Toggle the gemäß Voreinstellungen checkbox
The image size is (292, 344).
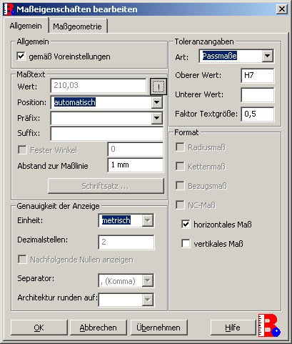21,56
